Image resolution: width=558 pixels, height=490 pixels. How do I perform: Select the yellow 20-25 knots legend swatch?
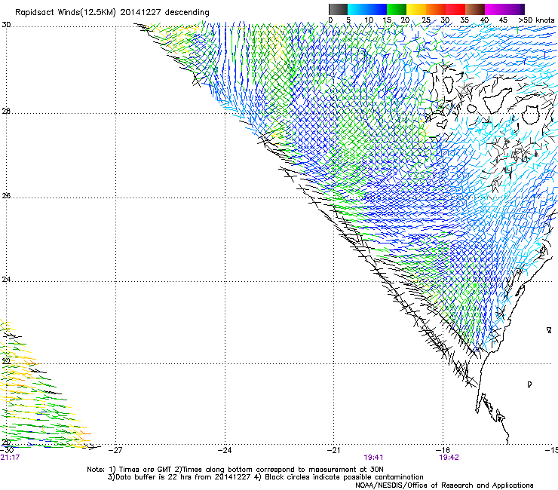(416, 9)
